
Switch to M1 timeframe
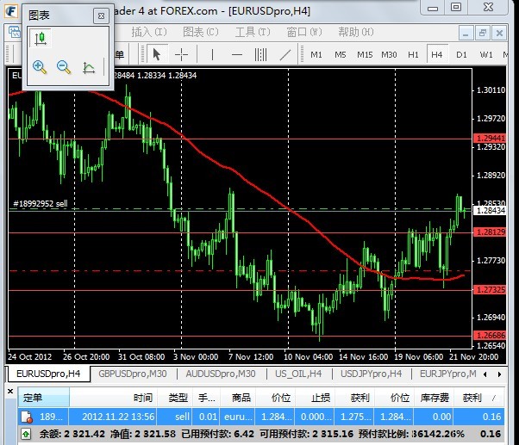[x=316, y=54]
